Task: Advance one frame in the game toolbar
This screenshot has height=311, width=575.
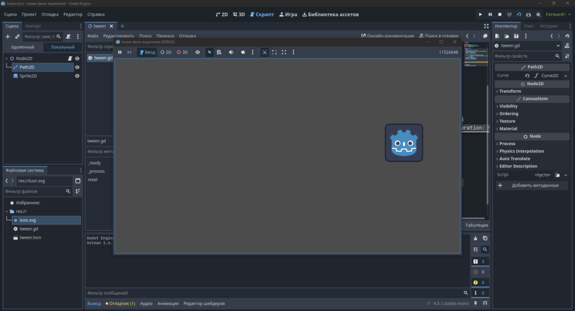Action: pos(129,52)
